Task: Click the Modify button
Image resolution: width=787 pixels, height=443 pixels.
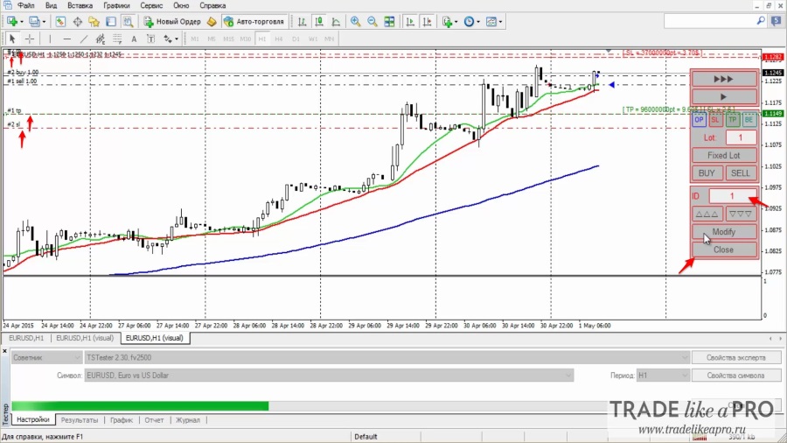Action: point(724,231)
